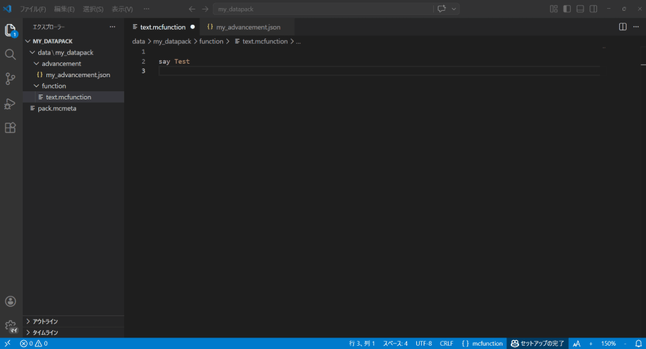This screenshot has width=646, height=349.
Task: Toggle the primary side bar
Action: 567,9
